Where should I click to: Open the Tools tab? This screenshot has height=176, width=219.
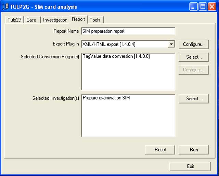coord(95,20)
